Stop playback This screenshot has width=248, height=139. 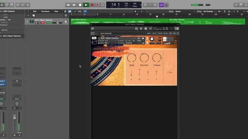pyautogui.click(x=80, y=5)
